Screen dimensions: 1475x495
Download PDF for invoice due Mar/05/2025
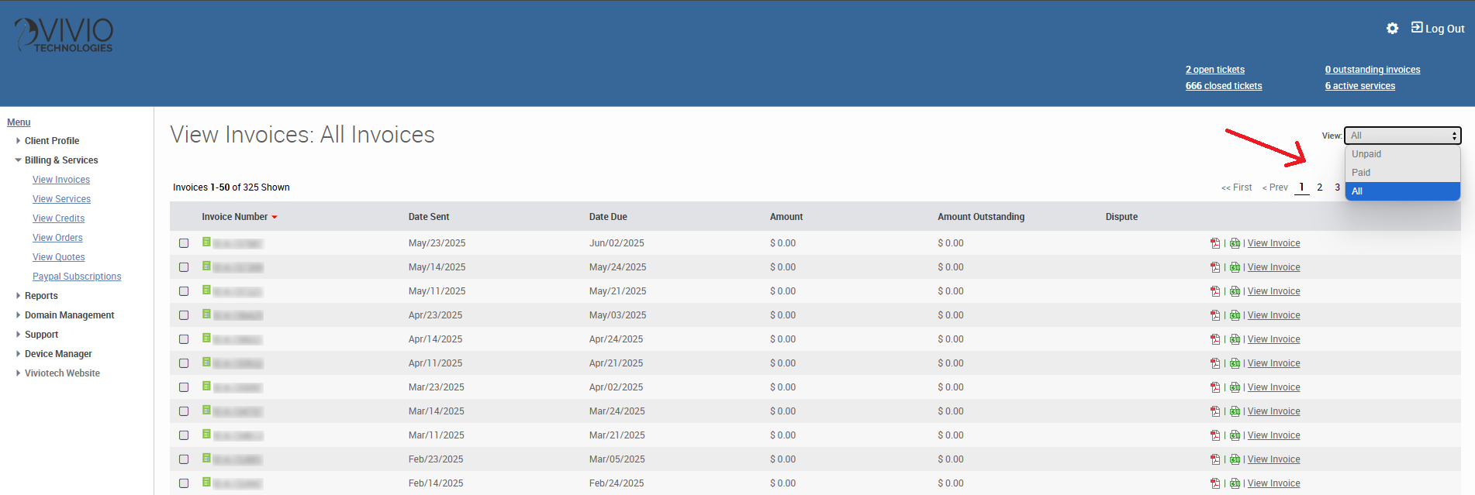tap(1214, 459)
